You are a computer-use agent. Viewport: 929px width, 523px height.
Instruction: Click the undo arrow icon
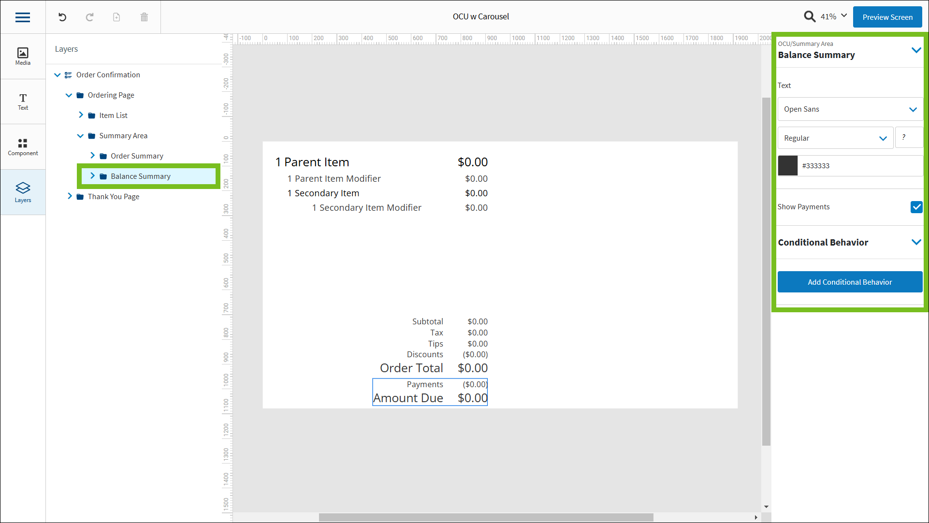click(x=62, y=17)
